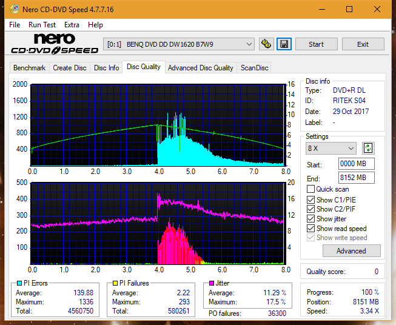
Task: Click the PI Failures total 580261
Action: [179, 311]
